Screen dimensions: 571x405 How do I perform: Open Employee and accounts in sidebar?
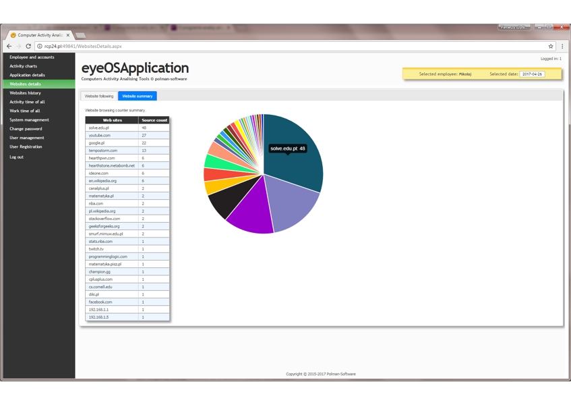(x=32, y=57)
